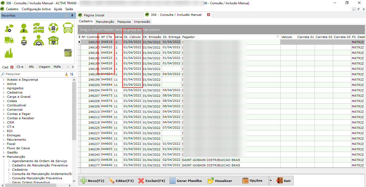Collapse the Manutenção tree node

4,157
